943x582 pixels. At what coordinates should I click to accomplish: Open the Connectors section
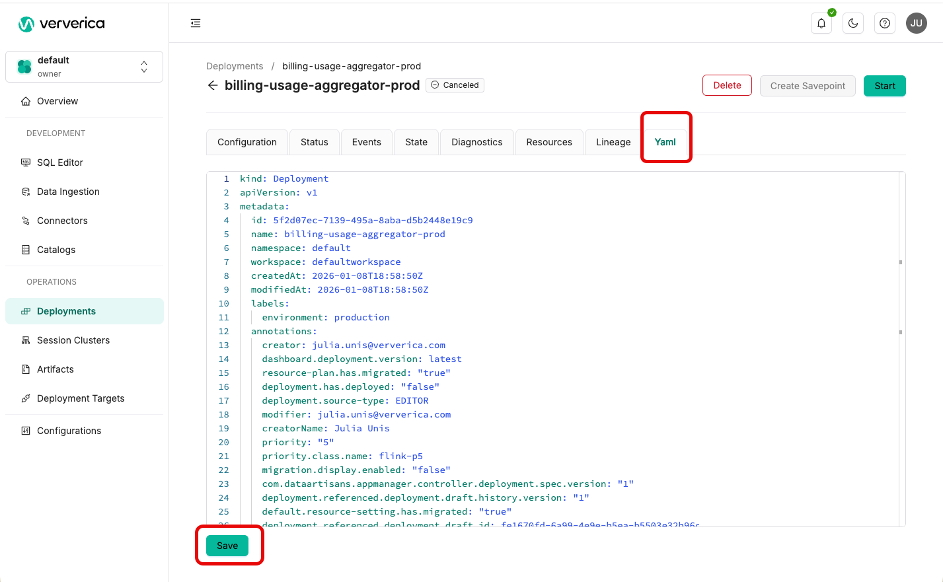(63, 220)
